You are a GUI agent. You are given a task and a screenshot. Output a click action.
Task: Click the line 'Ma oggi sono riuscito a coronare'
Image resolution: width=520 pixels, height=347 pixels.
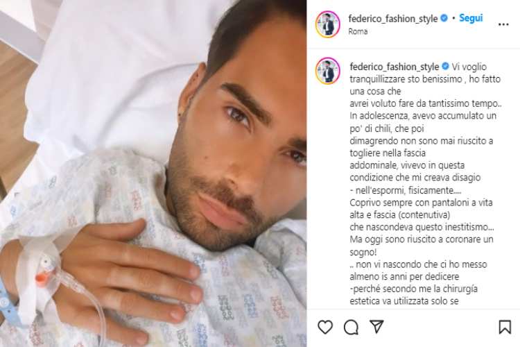(422, 239)
